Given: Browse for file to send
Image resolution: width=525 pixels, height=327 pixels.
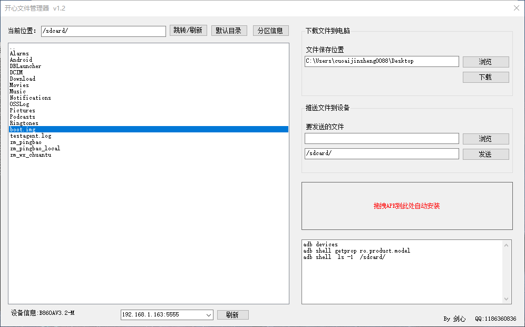Looking at the screenshot, I should point(485,139).
